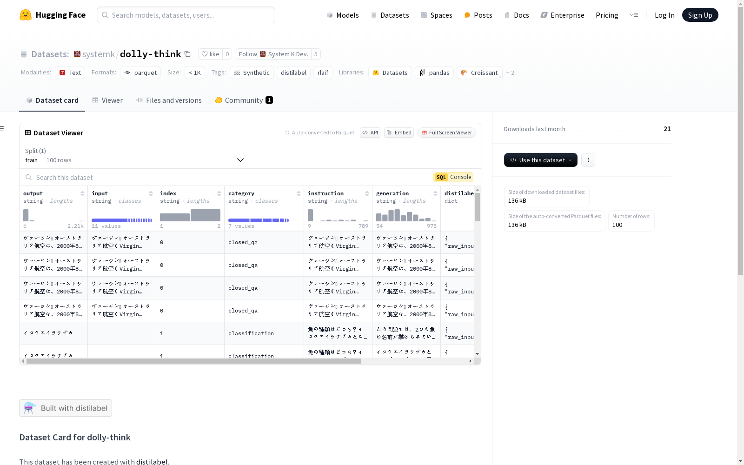Open the navigation overflow menu icon

[634, 15]
